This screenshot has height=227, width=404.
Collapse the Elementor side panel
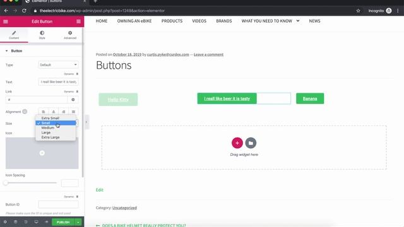point(86,122)
